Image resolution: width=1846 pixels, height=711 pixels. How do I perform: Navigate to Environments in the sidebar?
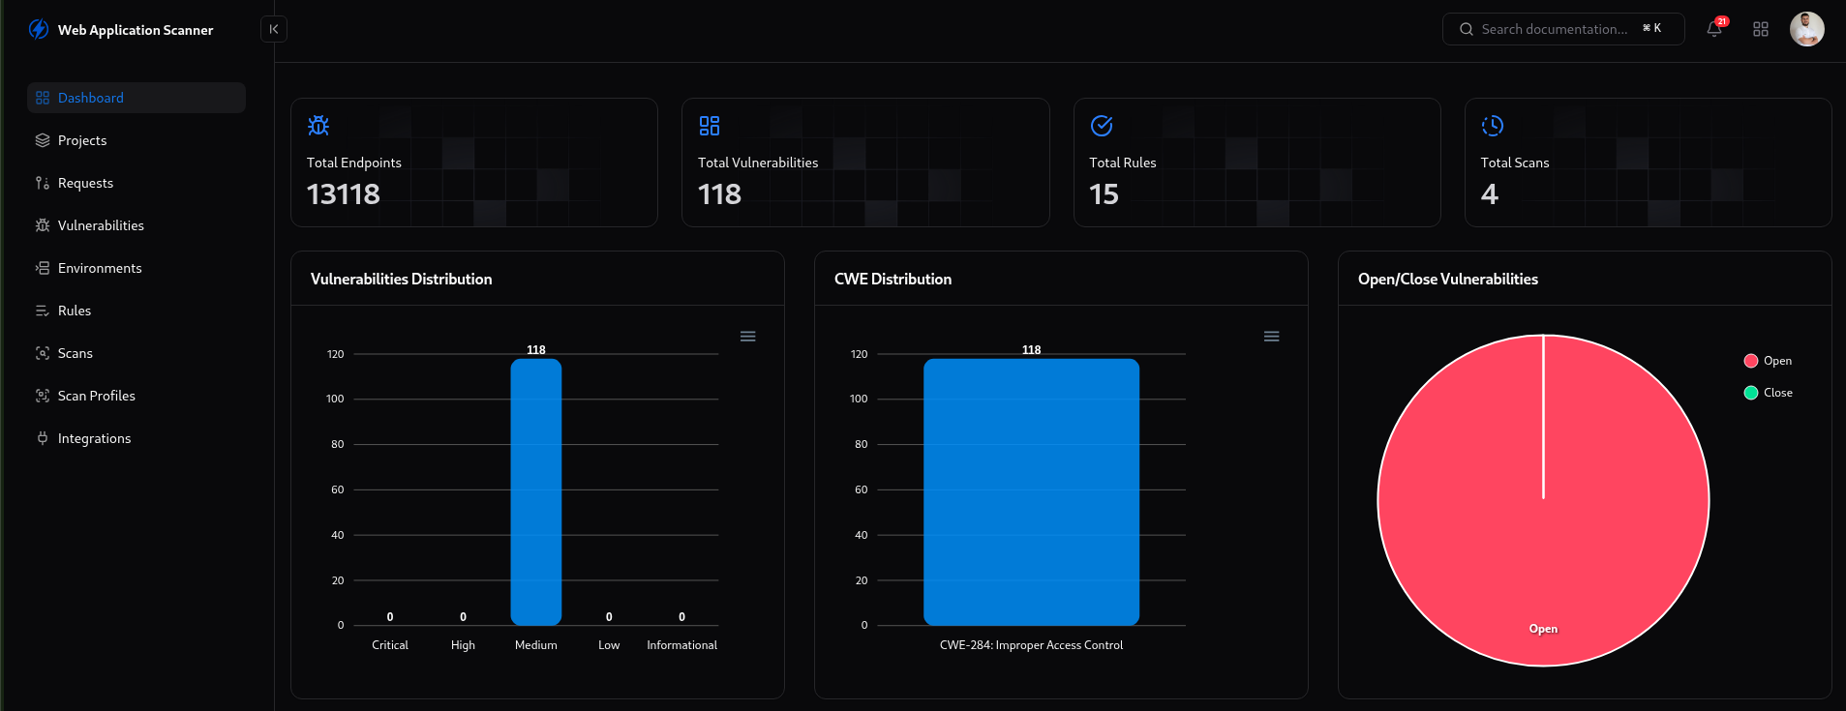point(100,268)
